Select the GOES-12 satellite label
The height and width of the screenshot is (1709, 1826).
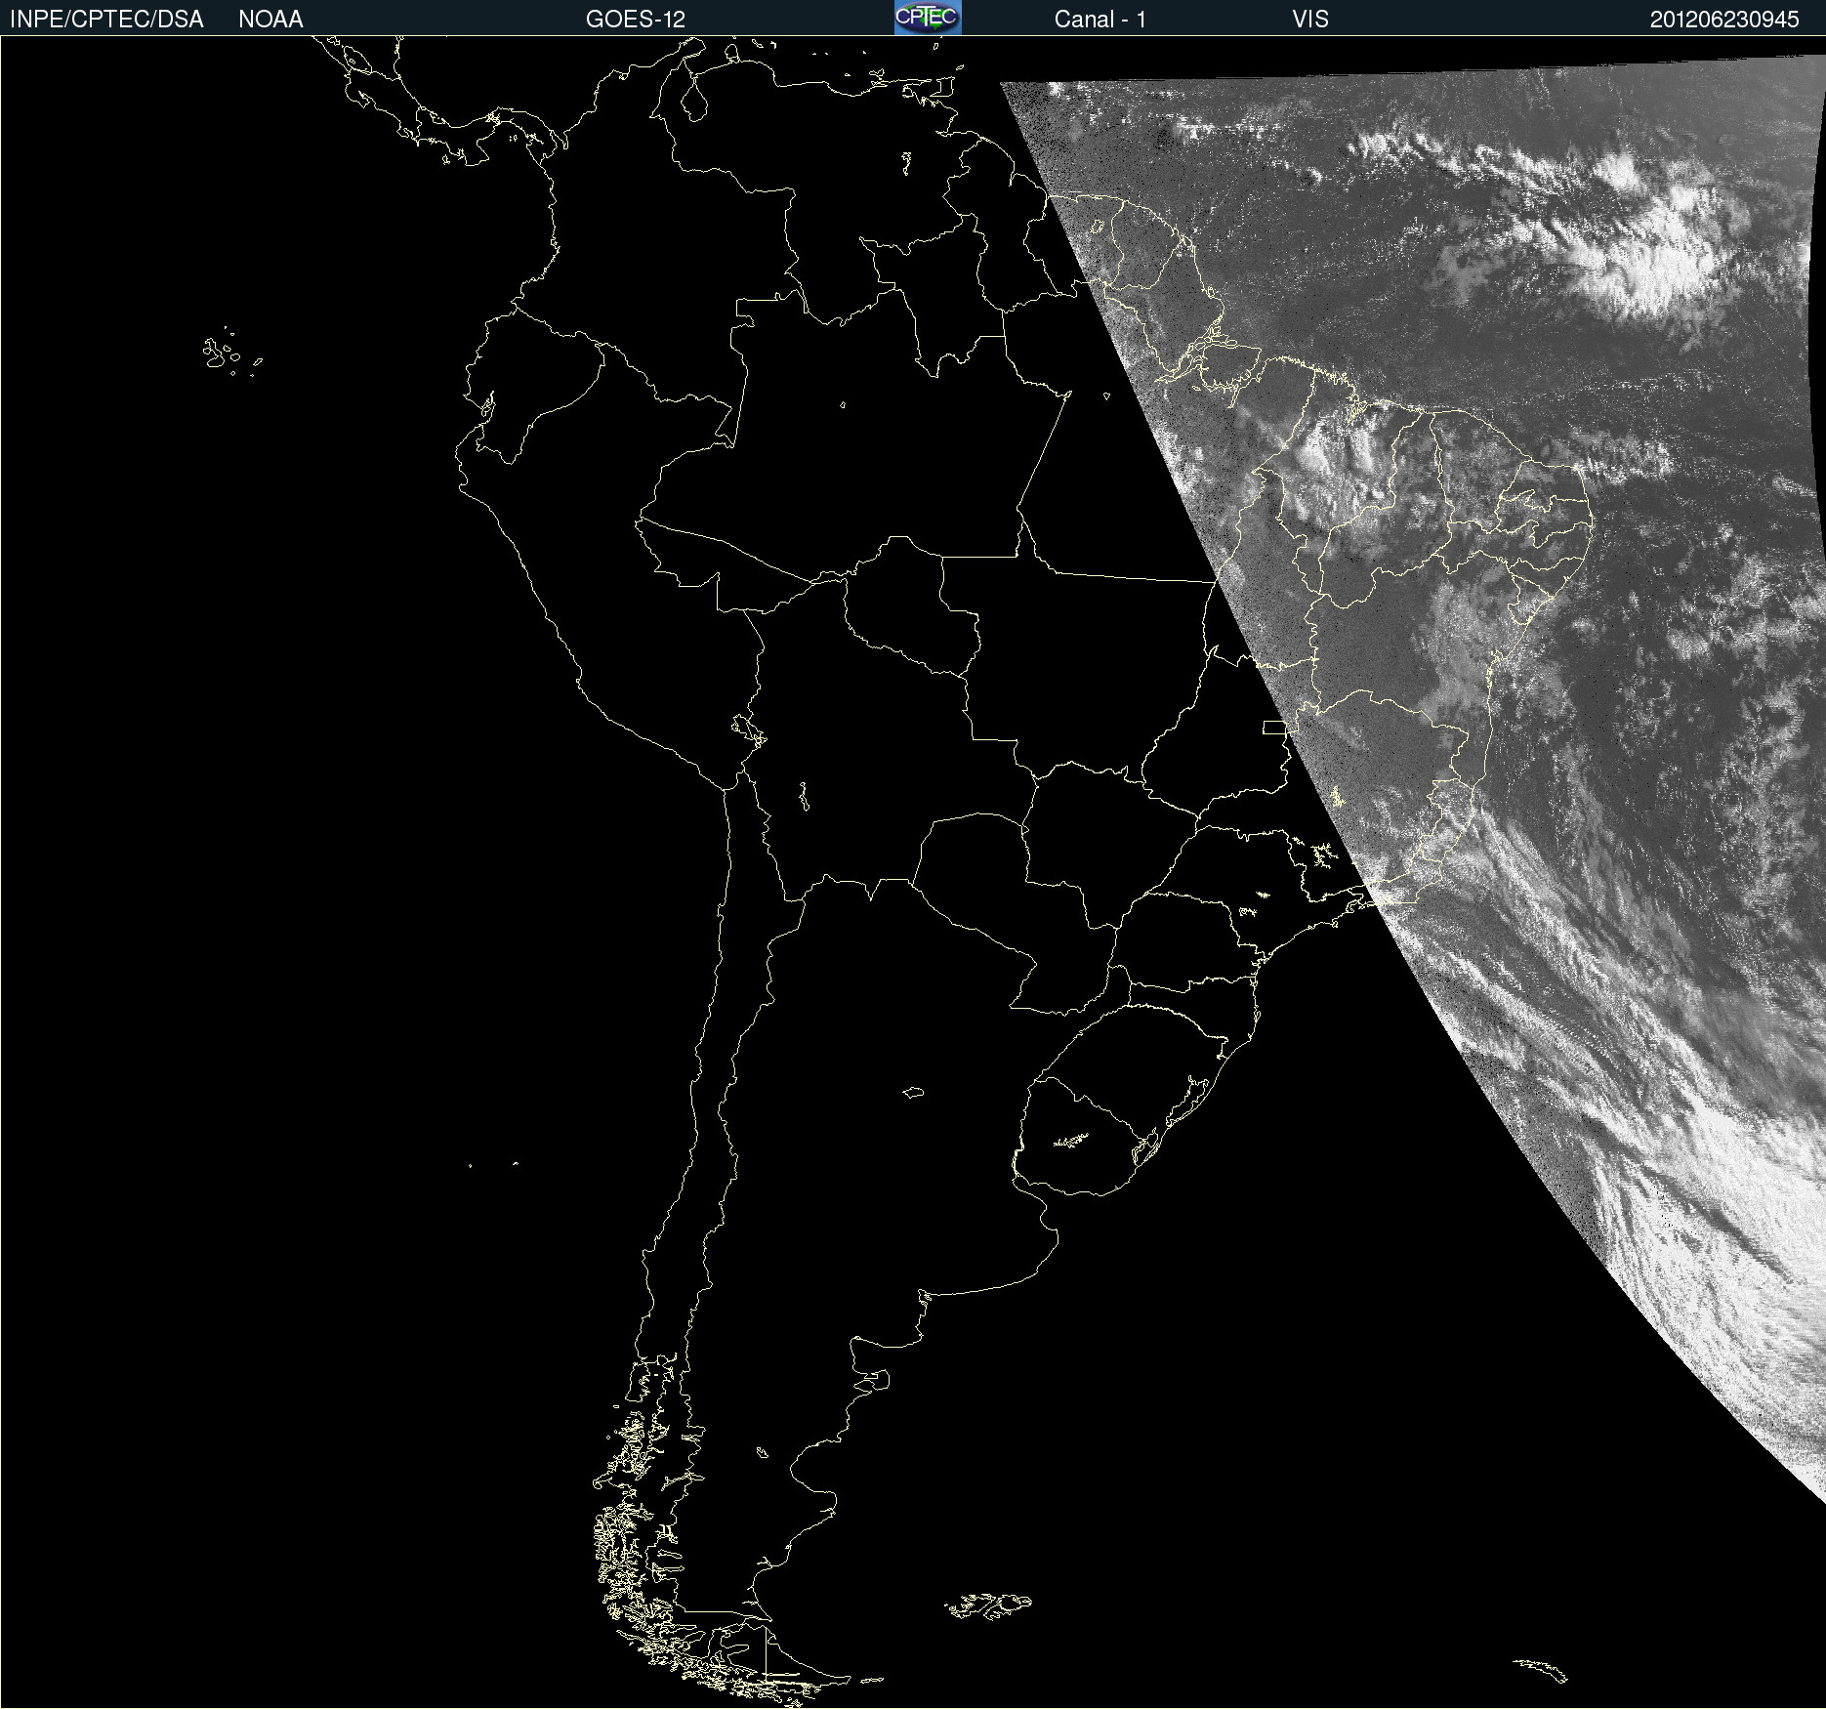636,20
